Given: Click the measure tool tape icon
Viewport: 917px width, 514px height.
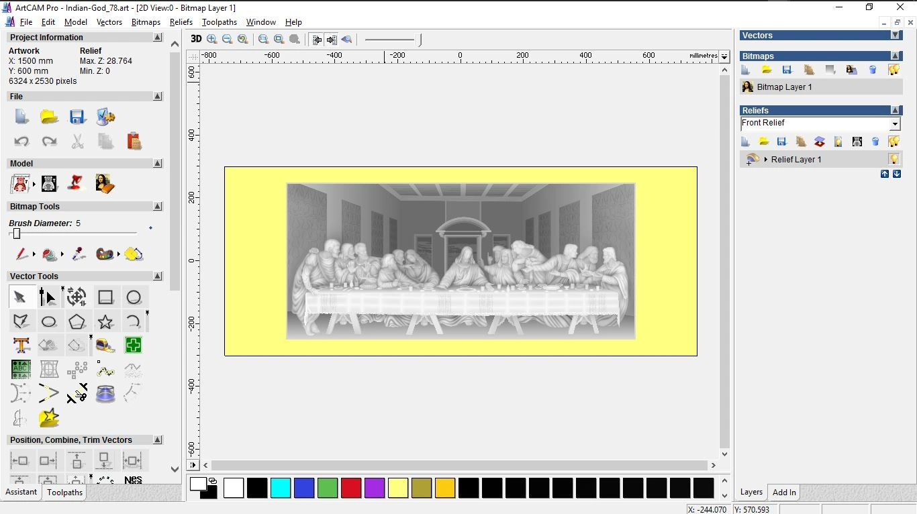Looking at the screenshot, I should tap(105, 346).
